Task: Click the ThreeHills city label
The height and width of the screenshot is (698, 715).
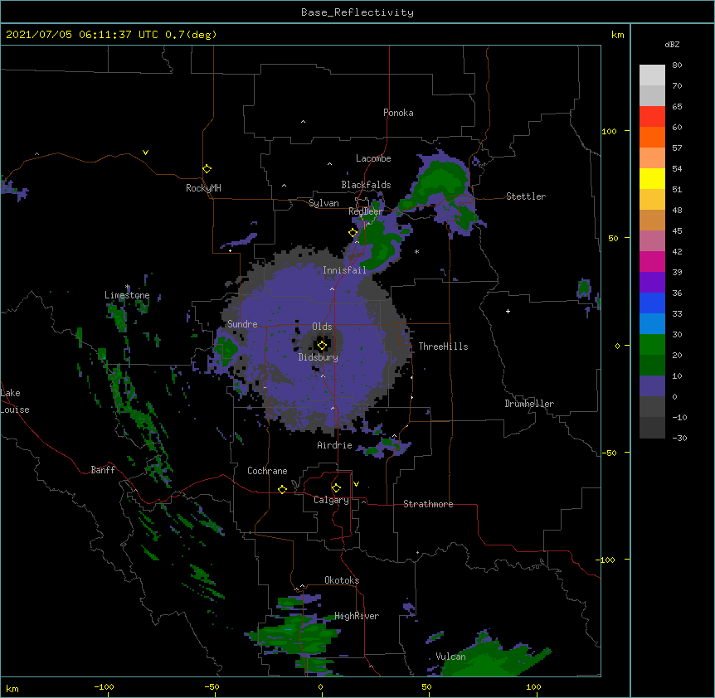Action: point(443,347)
